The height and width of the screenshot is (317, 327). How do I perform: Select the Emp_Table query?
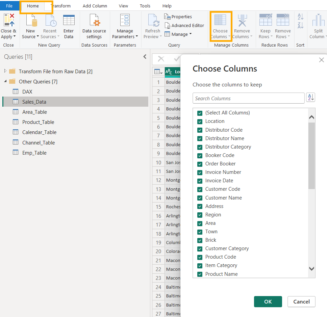(34, 153)
